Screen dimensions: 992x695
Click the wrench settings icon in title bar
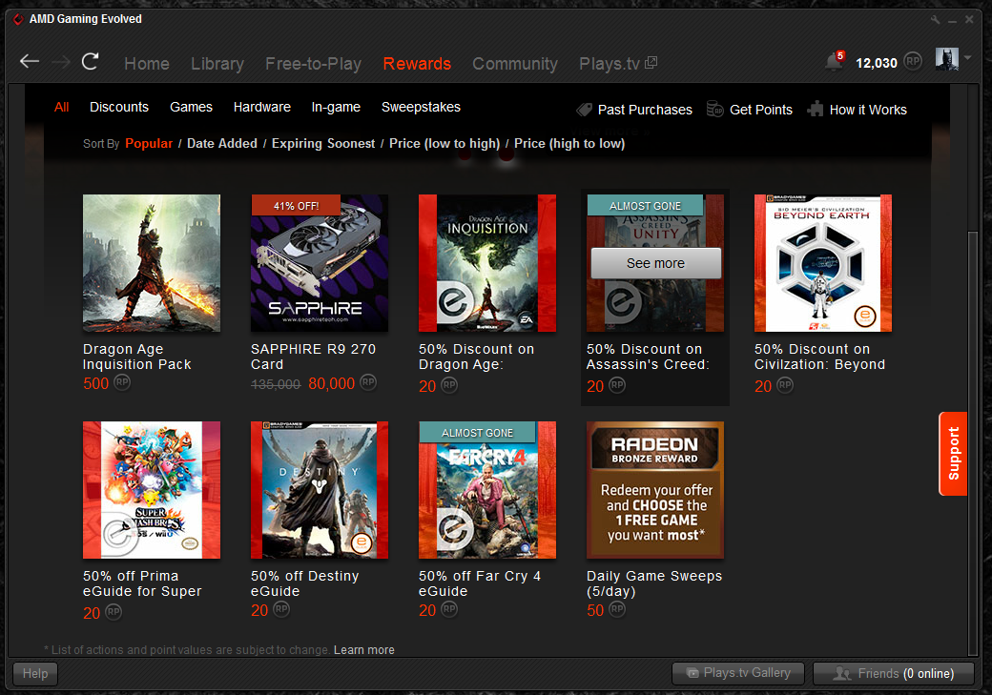(936, 19)
